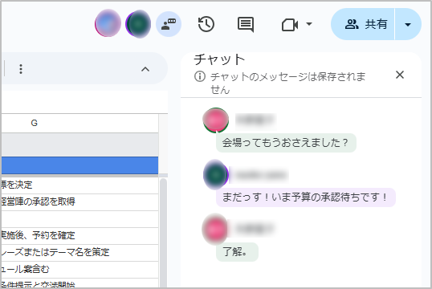432x289 pixels.
Task: Open version history clock icon
Action: (x=206, y=24)
